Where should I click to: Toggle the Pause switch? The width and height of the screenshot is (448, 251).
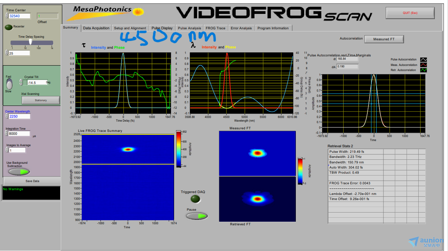pos(197,216)
